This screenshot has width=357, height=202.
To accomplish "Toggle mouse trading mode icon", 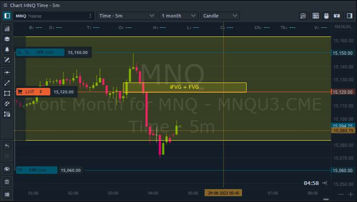I will [326, 16].
